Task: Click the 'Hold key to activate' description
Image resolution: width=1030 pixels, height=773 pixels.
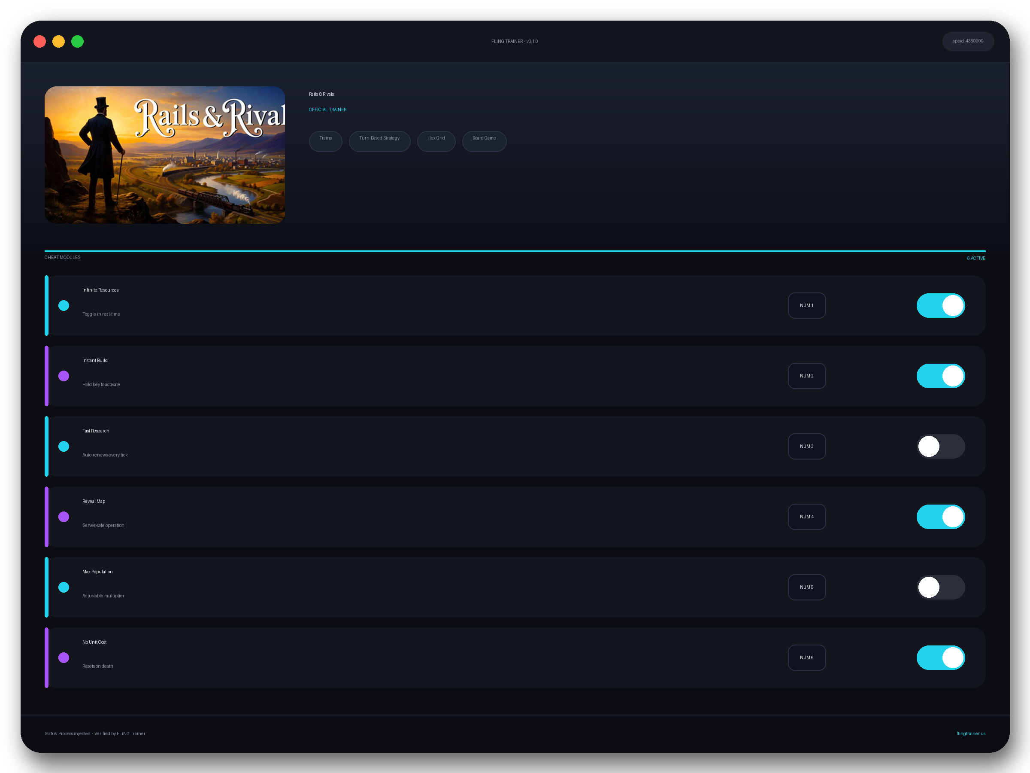Action: (x=101, y=384)
